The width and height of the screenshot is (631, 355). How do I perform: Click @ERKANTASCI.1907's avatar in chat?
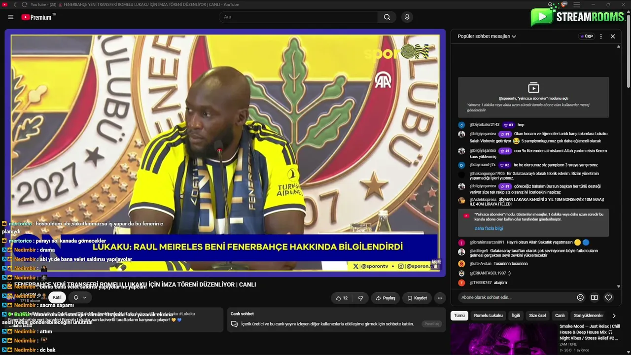[x=461, y=273]
